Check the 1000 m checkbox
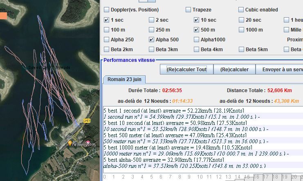The image size is (303, 181). [241, 29]
